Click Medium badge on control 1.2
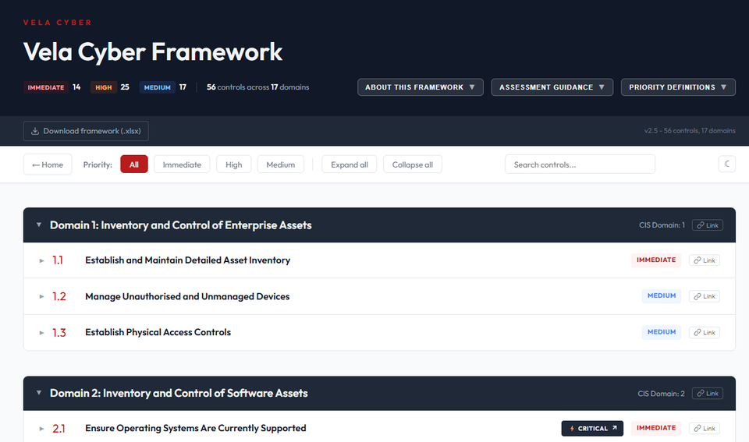 click(x=662, y=295)
